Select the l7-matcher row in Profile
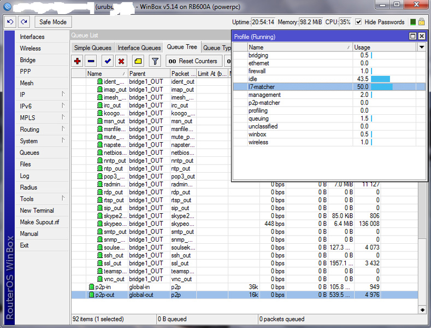 click(261, 87)
